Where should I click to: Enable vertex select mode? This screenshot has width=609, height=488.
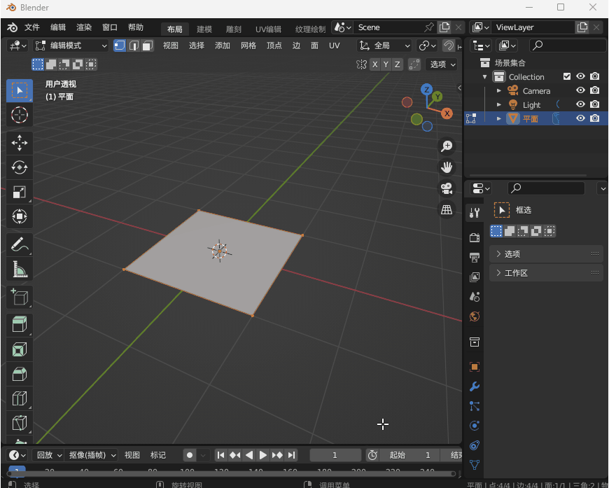(120, 46)
